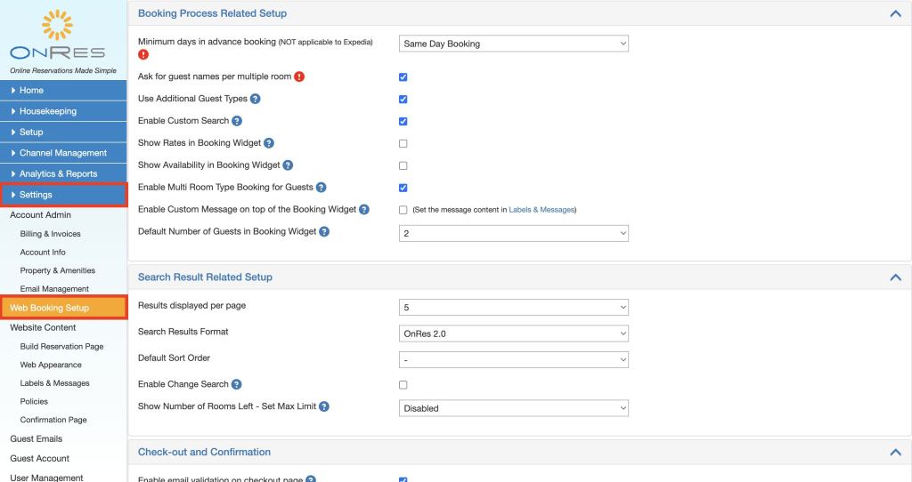Open Show Number of Rooms Left dropdown
The height and width of the screenshot is (482, 912).
(514, 408)
